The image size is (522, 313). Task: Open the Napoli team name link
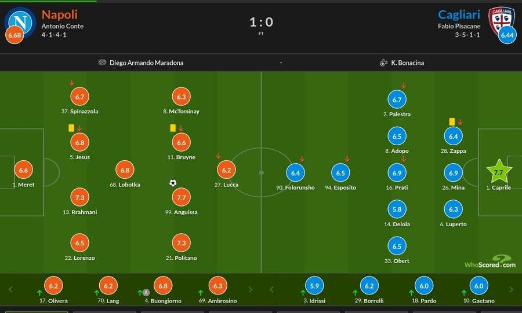click(60, 14)
